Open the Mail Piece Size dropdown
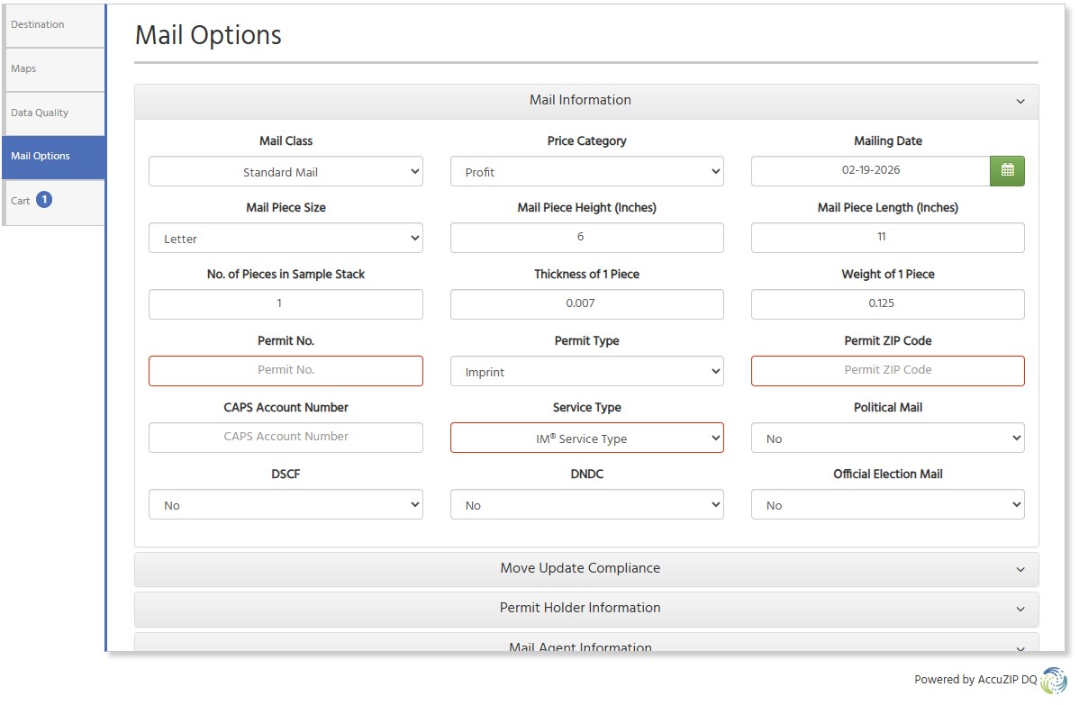The height and width of the screenshot is (705, 1079). point(286,239)
